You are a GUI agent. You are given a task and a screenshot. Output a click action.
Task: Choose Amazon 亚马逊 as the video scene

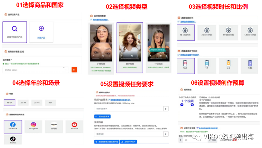pyautogui.click(x=54, y=126)
